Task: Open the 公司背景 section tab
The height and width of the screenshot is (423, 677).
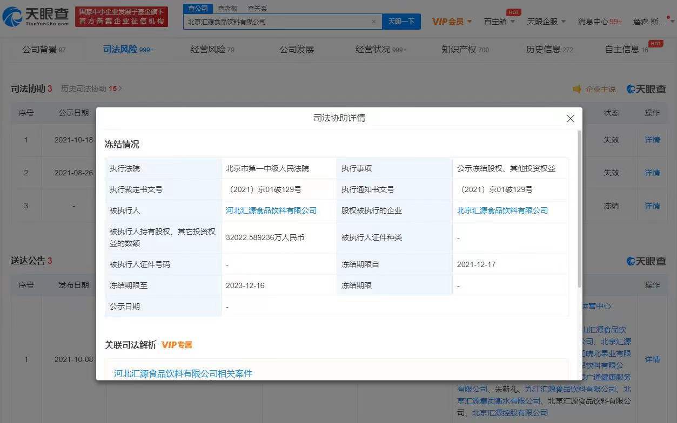Action: coord(44,50)
